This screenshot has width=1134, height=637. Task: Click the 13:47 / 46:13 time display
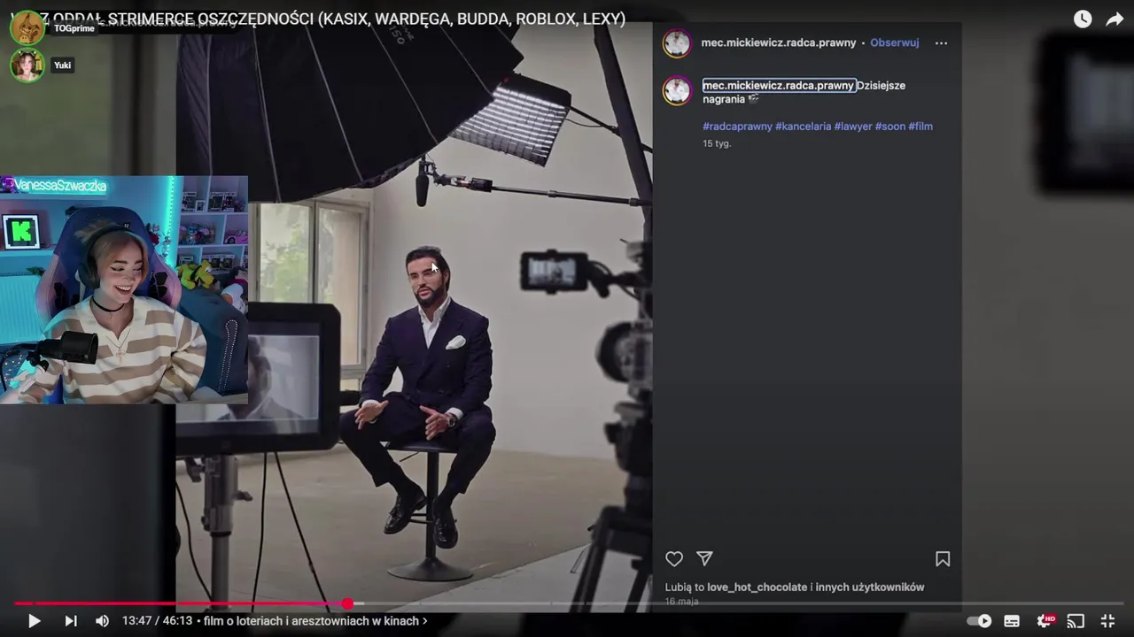tap(157, 621)
